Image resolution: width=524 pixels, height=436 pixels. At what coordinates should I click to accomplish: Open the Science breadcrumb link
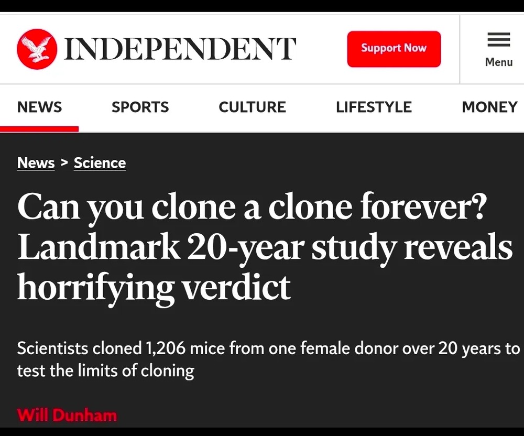(x=100, y=163)
